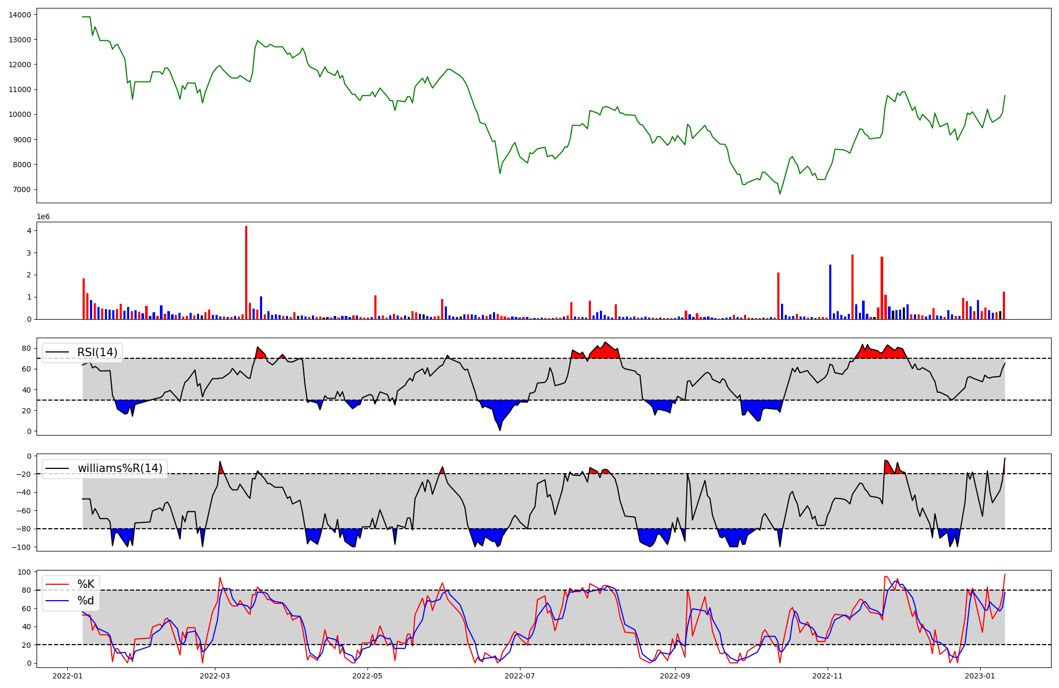Click the 7000 price axis label
This screenshot has height=688, width=1059.
(x=22, y=189)
